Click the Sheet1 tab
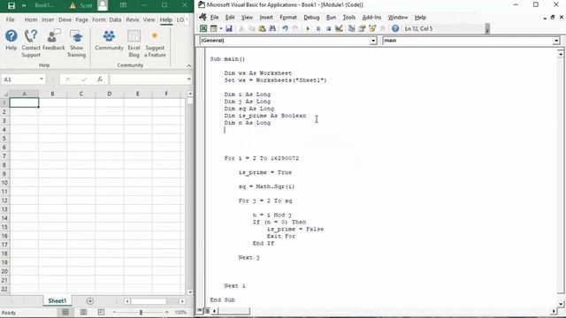Screen dimensions: 566x318 [57, 300]
